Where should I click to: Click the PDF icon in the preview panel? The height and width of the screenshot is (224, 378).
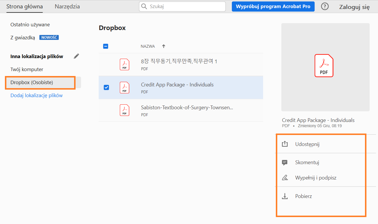324,66
